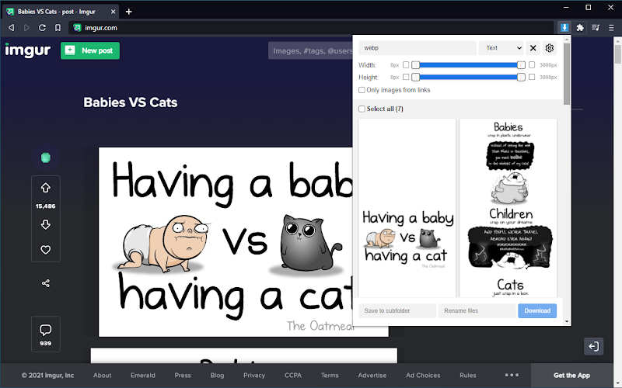Open the Image Downloader extension icon
Screen dimensions: 622x388
pos(564,28)
